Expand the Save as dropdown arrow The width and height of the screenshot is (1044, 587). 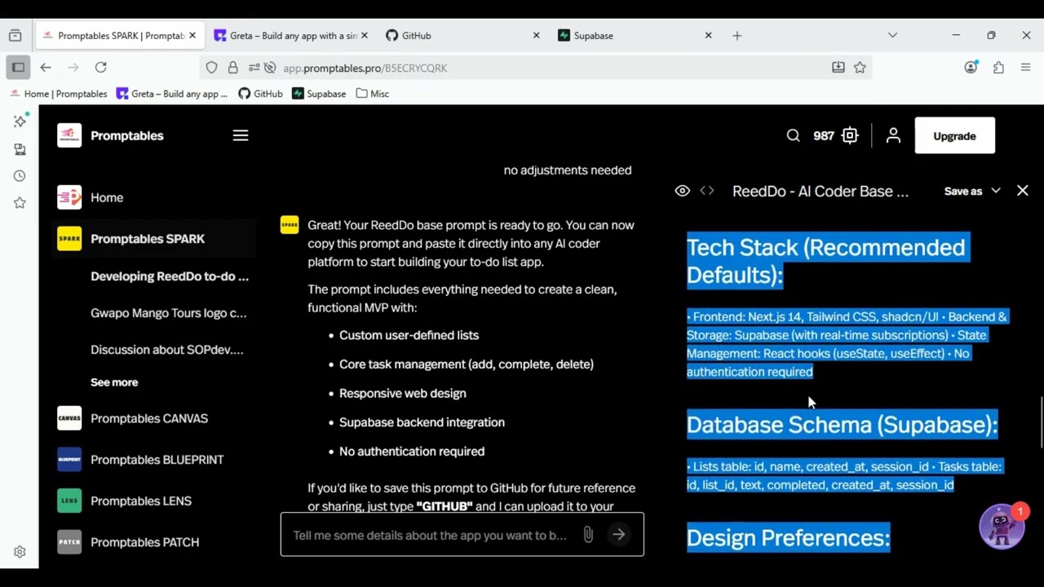[996, 191]
